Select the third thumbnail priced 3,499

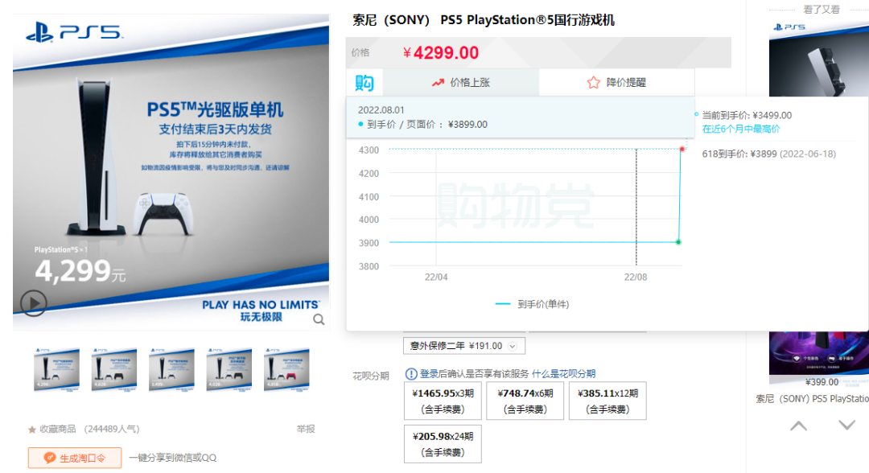click(171, 369)
